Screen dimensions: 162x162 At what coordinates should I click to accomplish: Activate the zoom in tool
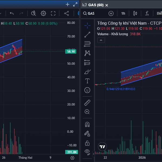click(87, 112)
